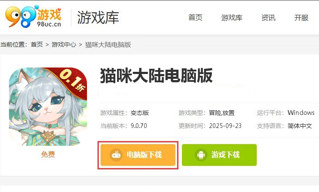Click the 免费 label under the icon
Image resolution: width=319 pixels, height=192 pixels.
point(48,154)
